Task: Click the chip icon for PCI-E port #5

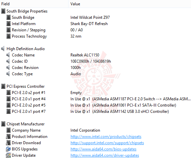Action: coord(9,105)
